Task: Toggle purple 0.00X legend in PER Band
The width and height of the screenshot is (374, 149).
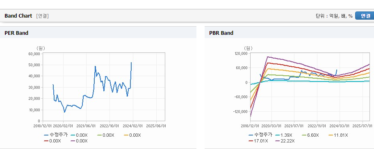Action: coord(79,141)
